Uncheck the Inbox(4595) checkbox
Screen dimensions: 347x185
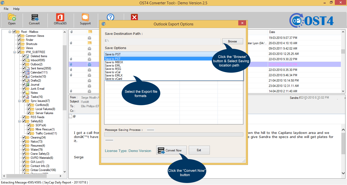[24, 60]
